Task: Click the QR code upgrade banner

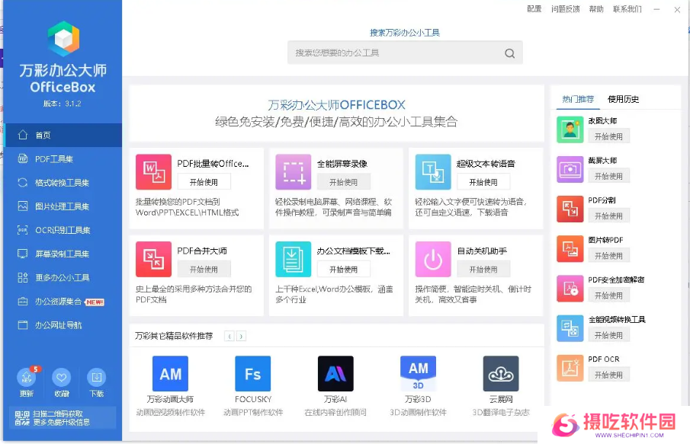Action: [62, 417]
